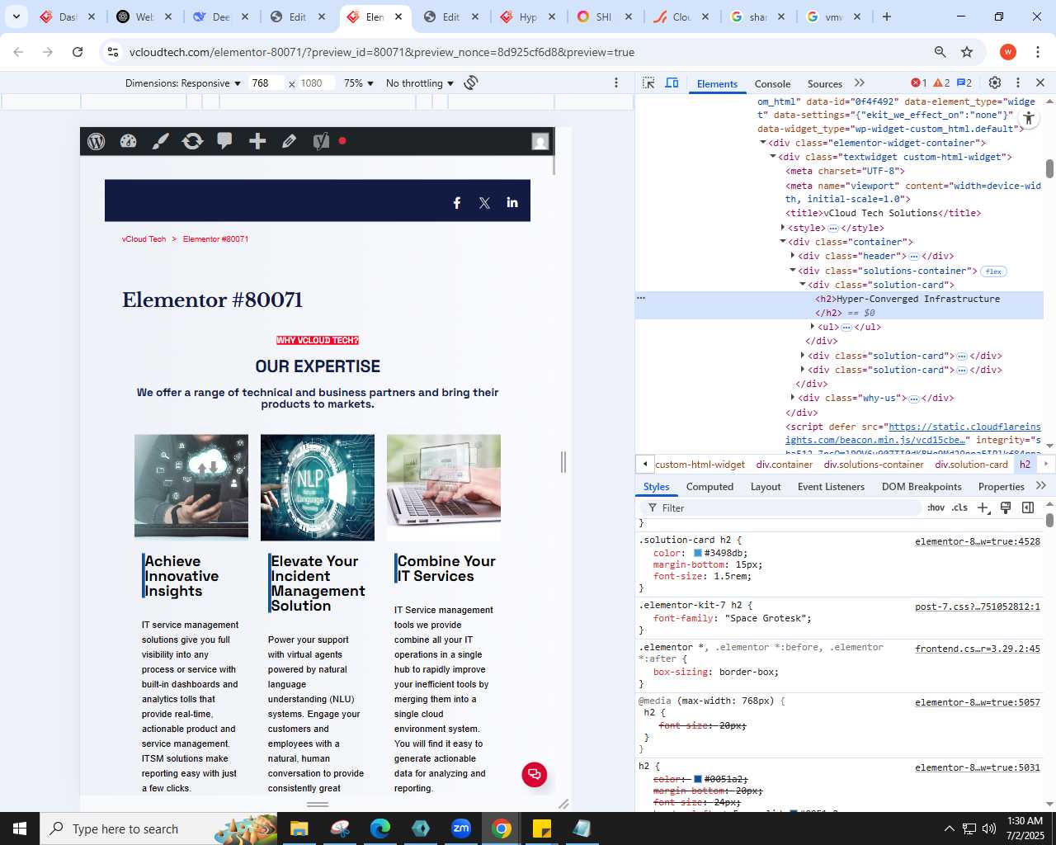Bookmark this page with star icon
1056x845 pixels.
[x=967, y=52]
